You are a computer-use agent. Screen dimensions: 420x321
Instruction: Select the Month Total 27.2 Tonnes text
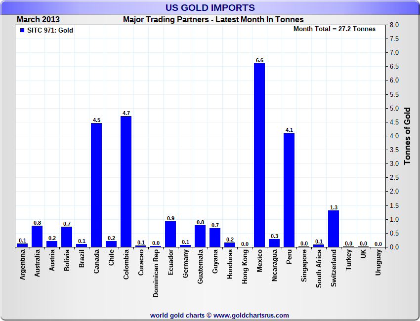click(335, 29)
